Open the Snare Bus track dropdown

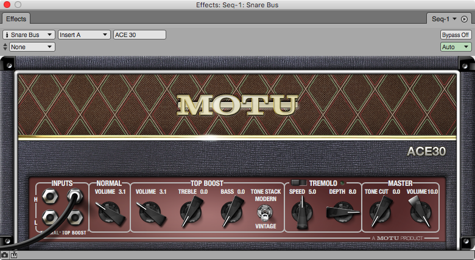coord(29,35)
